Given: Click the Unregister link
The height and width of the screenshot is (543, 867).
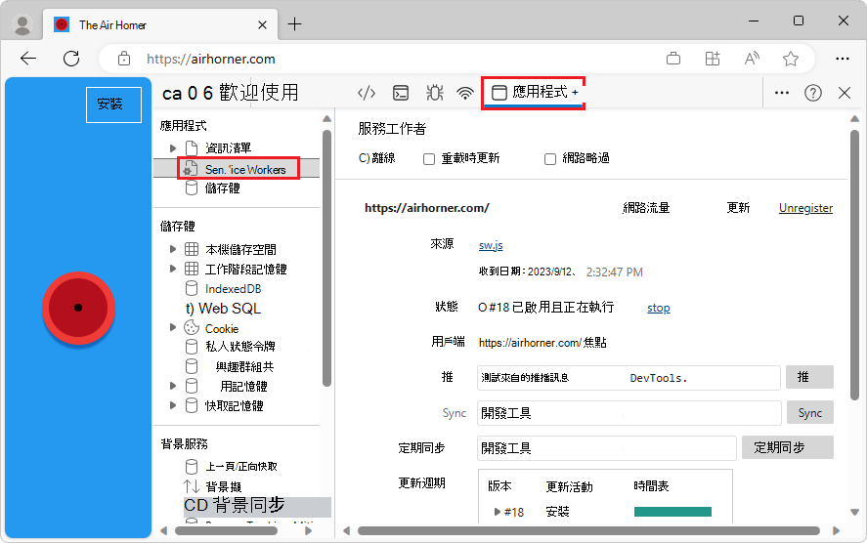Looking at the screenshot, I should (x=805, y=208).
